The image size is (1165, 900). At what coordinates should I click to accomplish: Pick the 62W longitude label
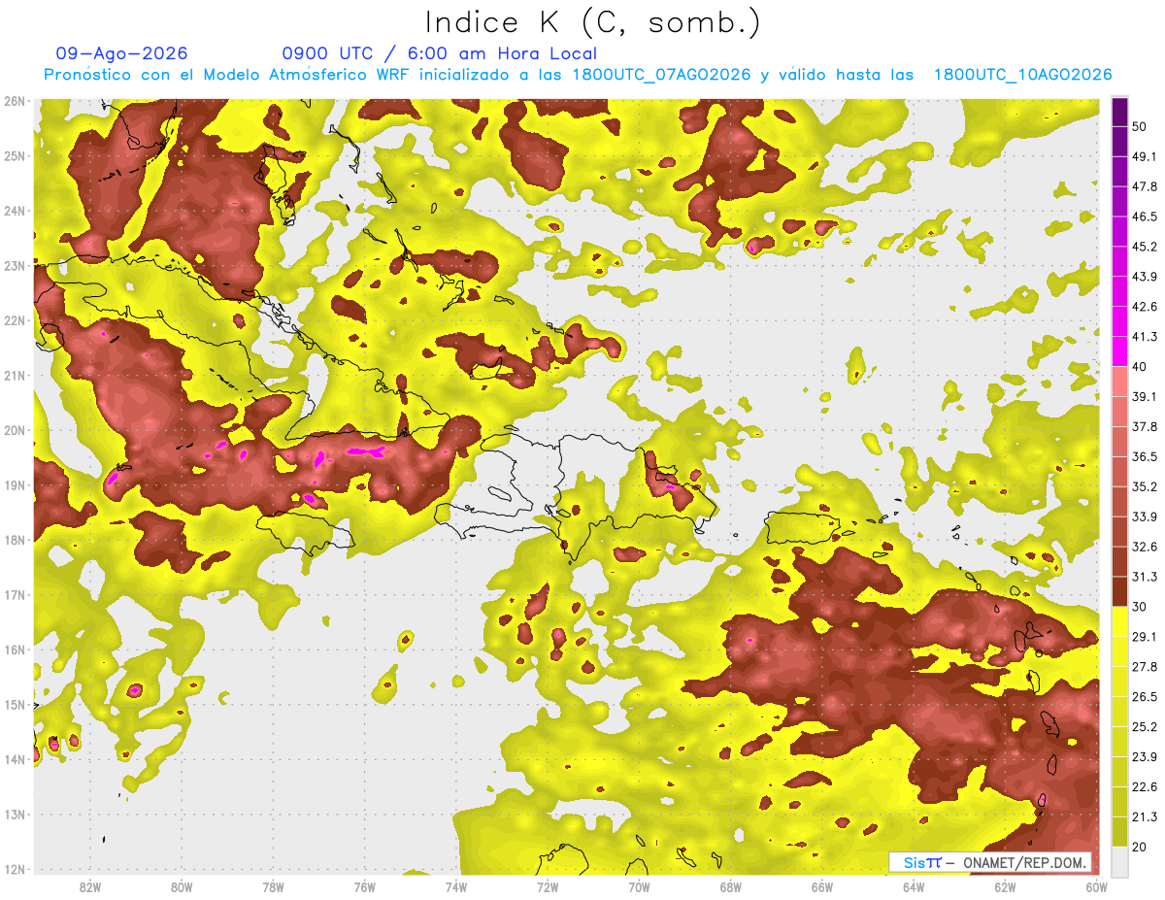point(1005,886)
